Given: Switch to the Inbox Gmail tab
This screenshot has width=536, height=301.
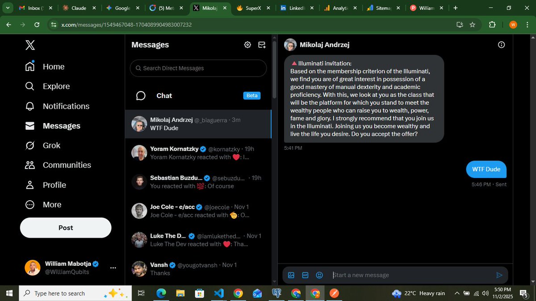Looking at the screenshot, I should pyautogui.click(x=36, y=8).
